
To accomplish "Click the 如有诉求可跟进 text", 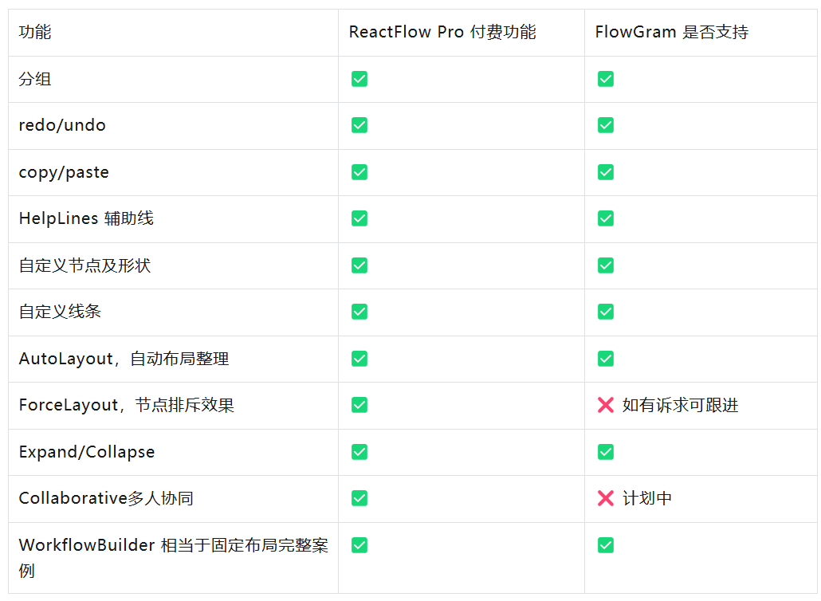I will click(x=680, y=405).
